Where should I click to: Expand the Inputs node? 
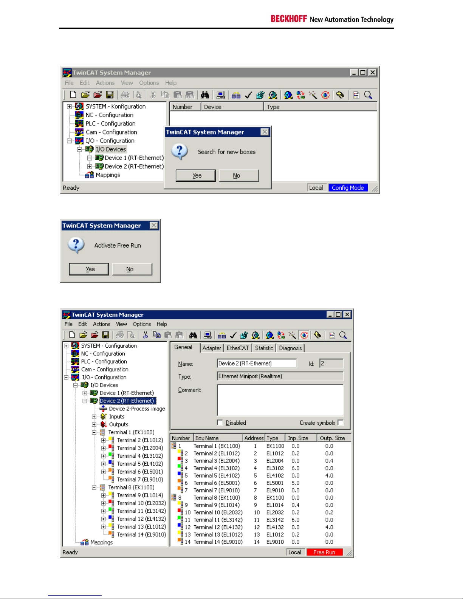[x=94, y=416]
